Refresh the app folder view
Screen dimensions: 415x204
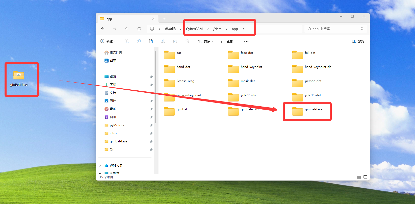coord(139,29)
